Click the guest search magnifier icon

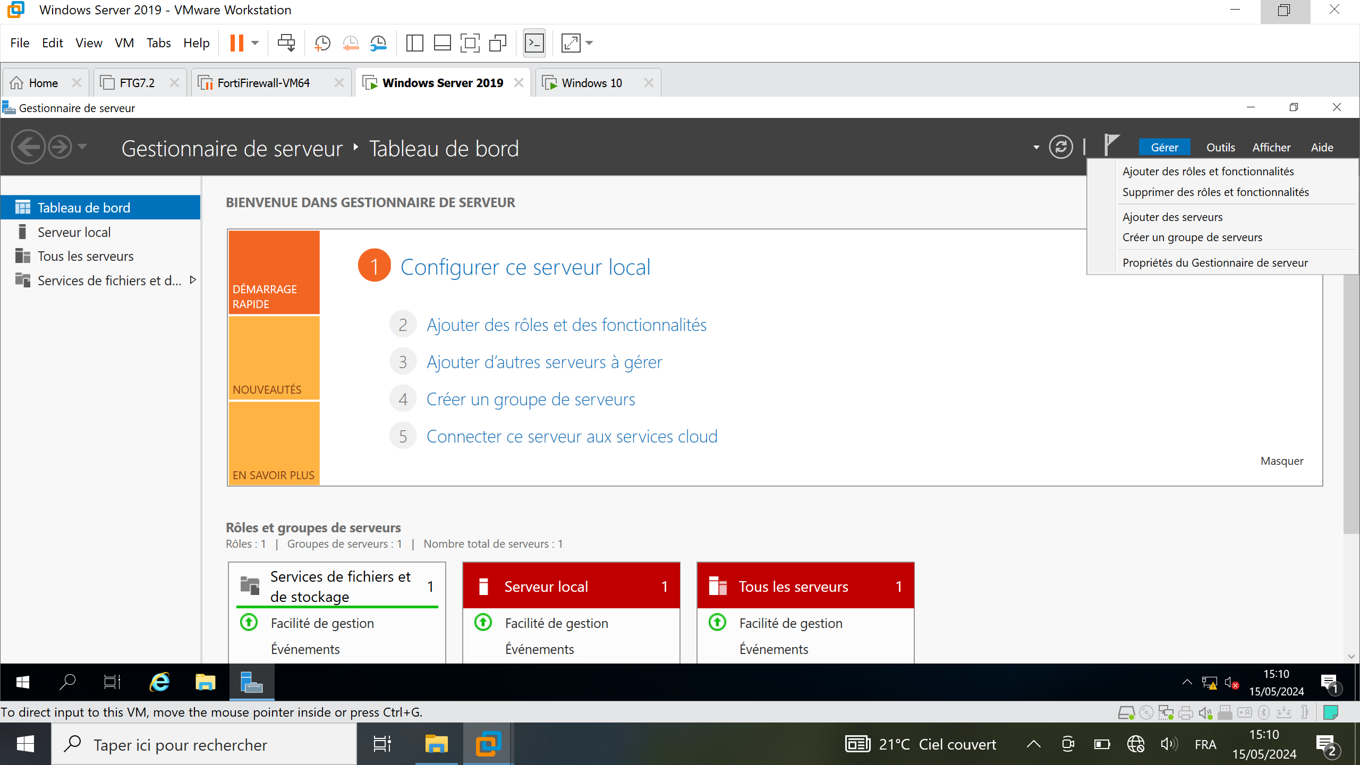click(x=67, y=682)
